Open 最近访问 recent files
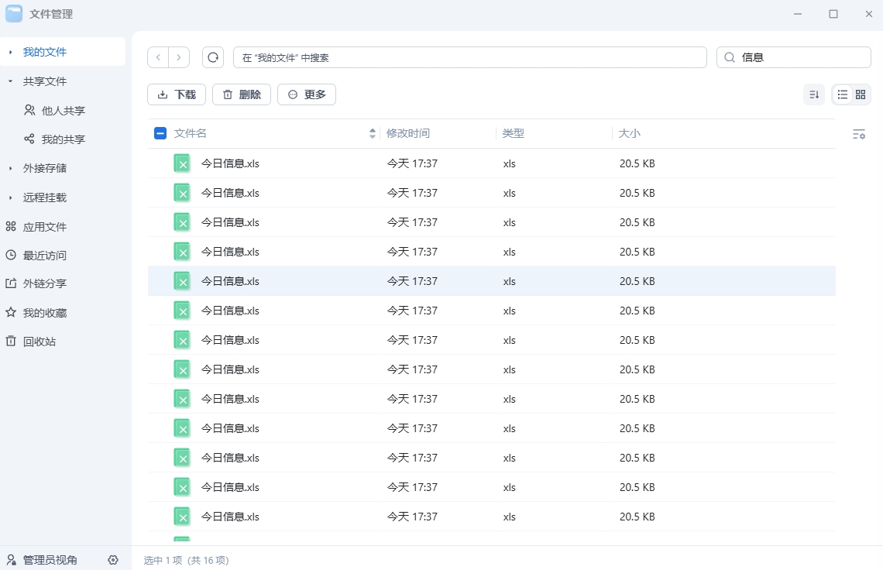Screen dimensions: 883x570 point(36,255)
